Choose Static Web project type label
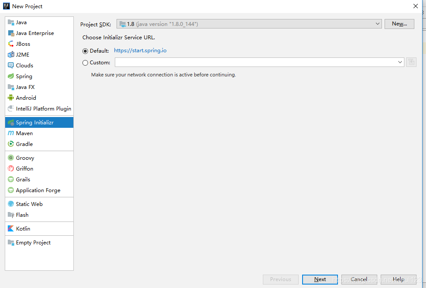Viewport: 426px width, 288px height. click(x=29, y=204)
